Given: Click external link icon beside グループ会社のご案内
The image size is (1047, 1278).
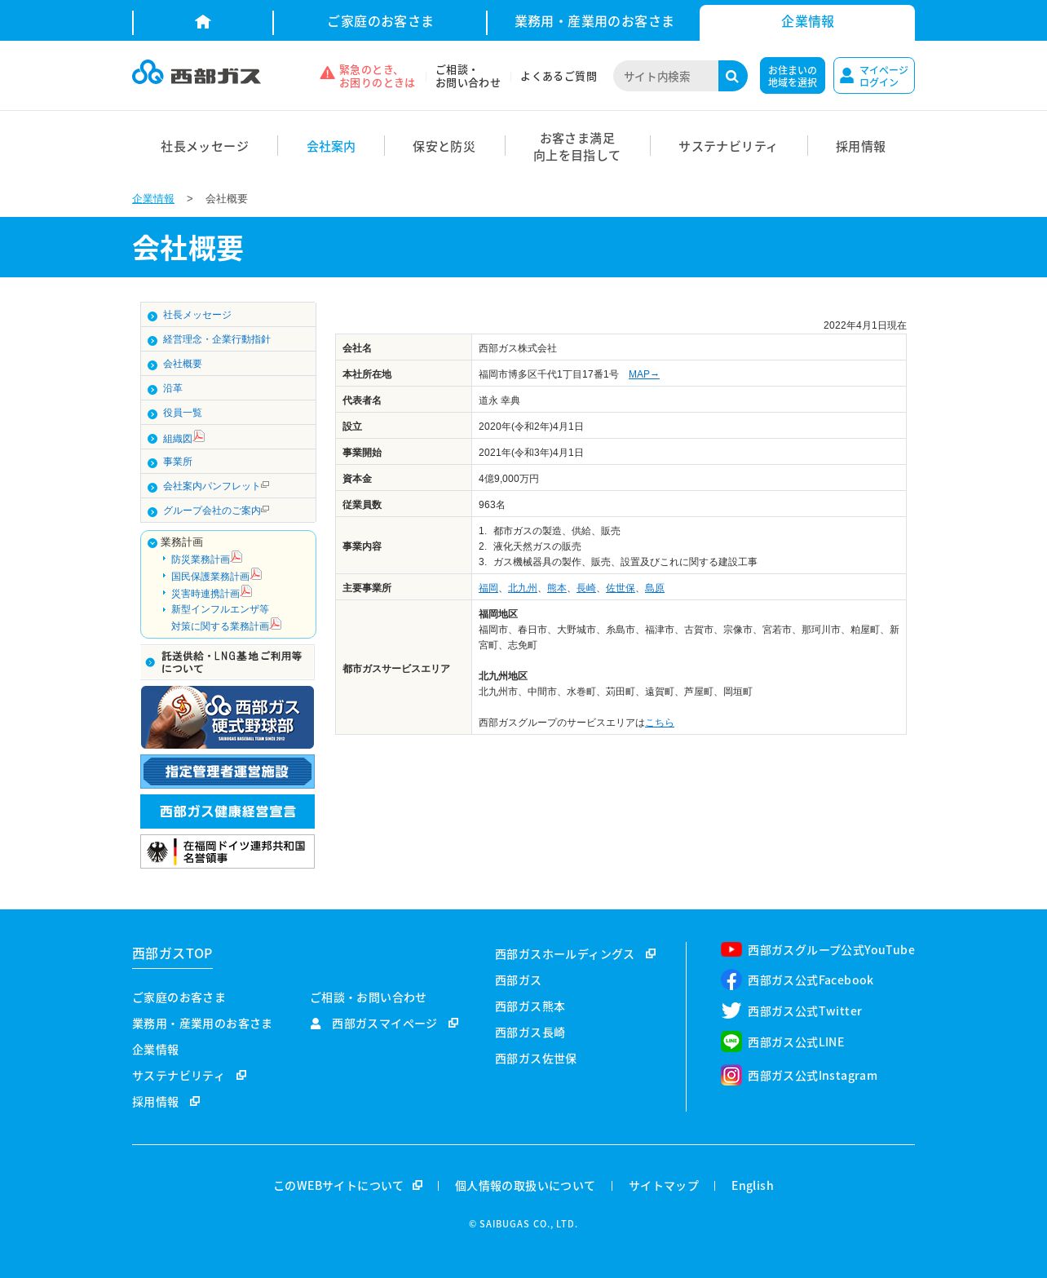Looking at the screenshot, I should [265, 509].
